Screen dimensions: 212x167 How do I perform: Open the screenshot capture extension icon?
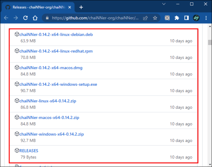click(x=167, y=18)
